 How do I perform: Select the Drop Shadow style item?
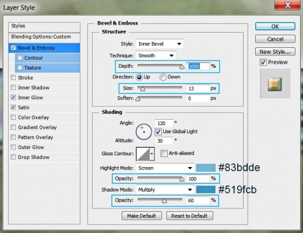point(34,157)
